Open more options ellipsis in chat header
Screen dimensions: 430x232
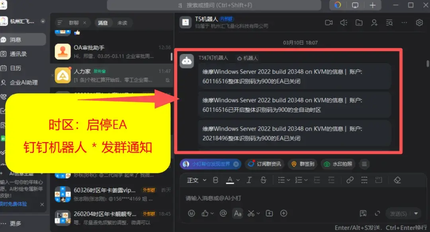[404, 23]
